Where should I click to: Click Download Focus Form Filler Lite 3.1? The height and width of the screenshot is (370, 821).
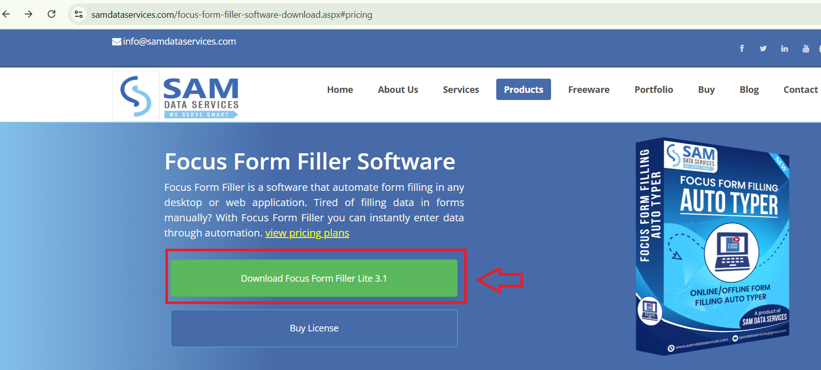pyautogui.click(x=314, y=278)
